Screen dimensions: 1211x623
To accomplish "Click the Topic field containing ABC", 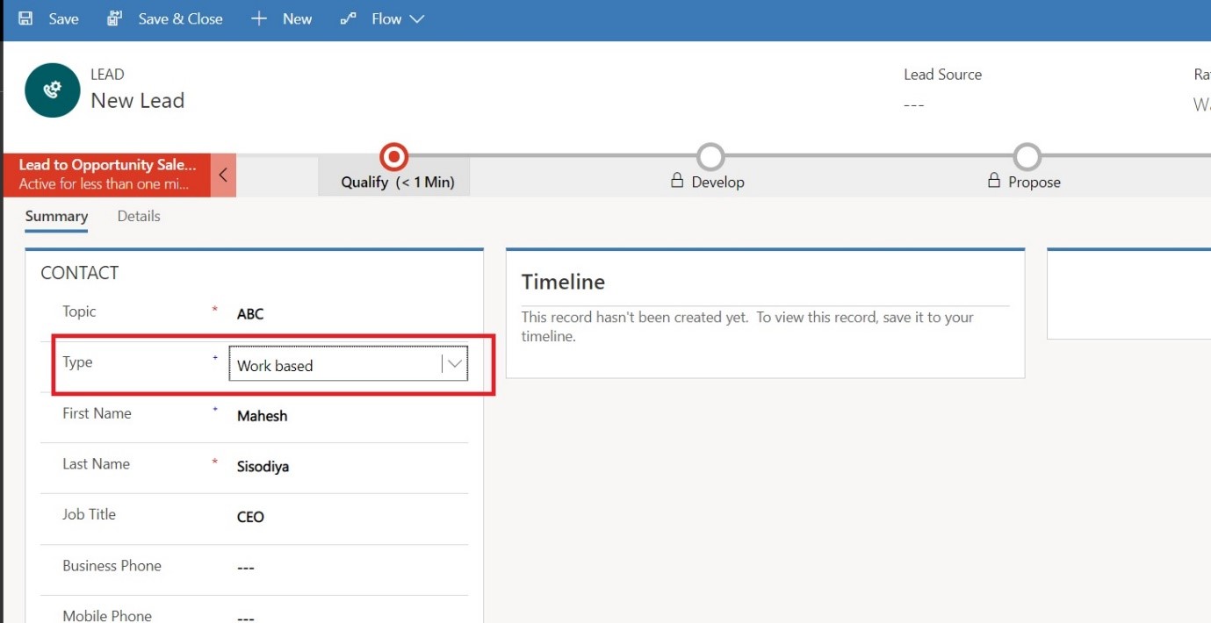I will tap(348, 313).
